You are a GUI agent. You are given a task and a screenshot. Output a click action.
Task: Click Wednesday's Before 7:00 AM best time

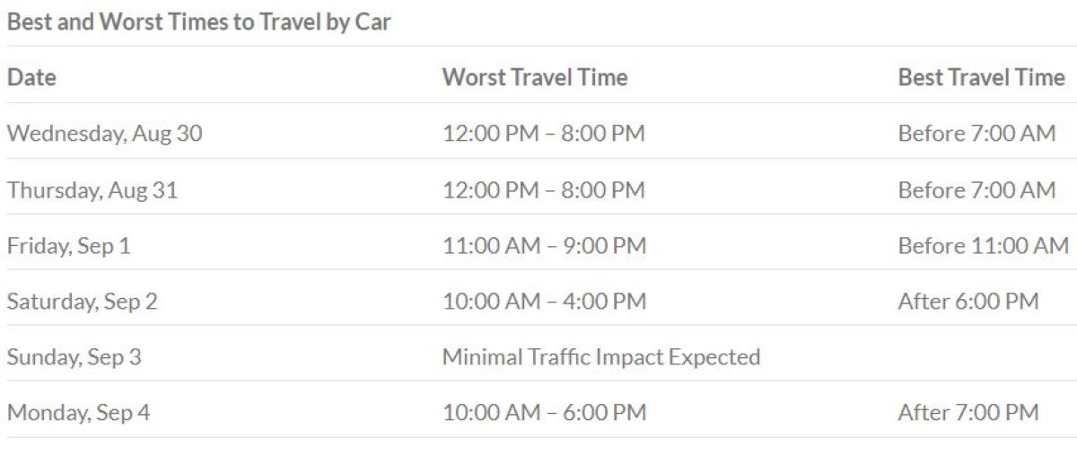976,134
